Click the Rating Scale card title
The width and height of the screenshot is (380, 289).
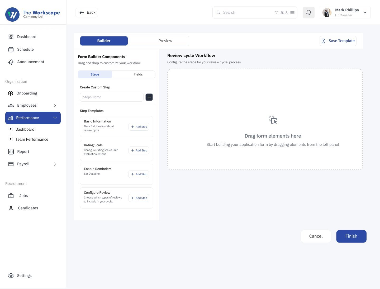point(93,145)
